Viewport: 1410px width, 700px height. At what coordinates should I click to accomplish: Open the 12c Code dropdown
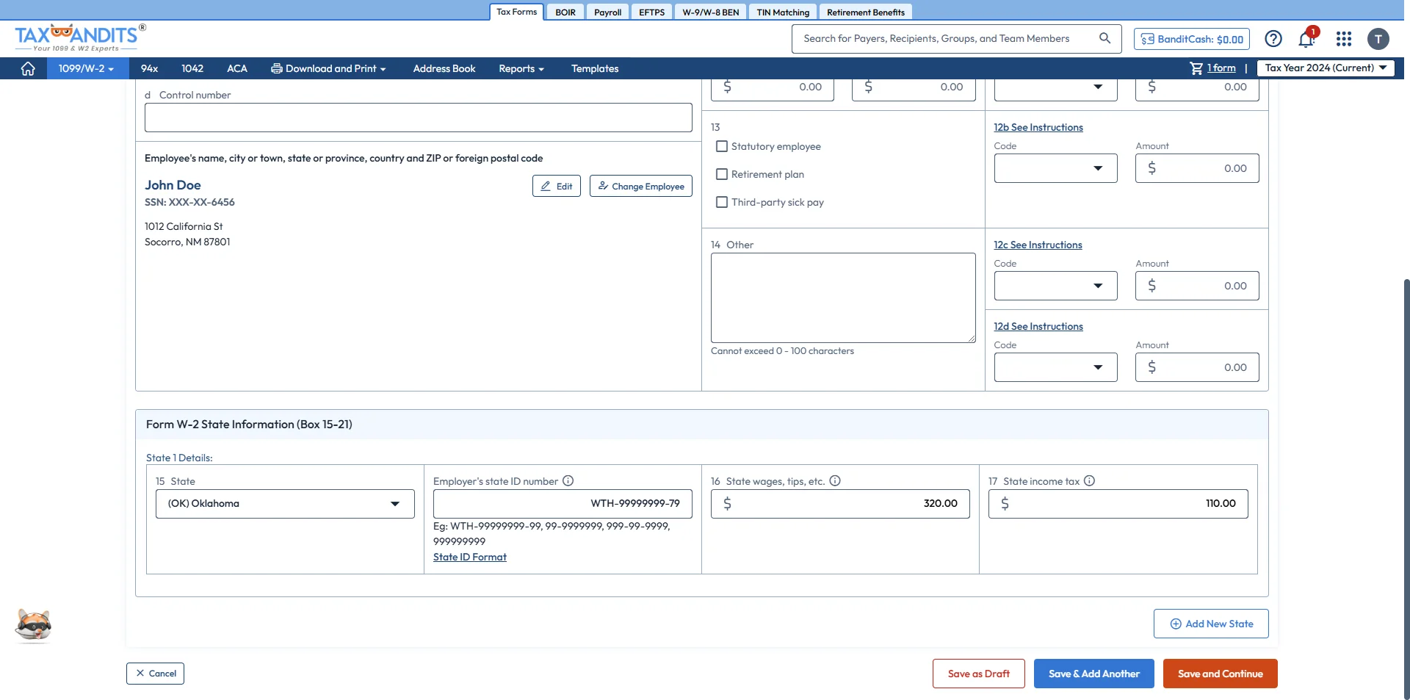[1055, 286]
